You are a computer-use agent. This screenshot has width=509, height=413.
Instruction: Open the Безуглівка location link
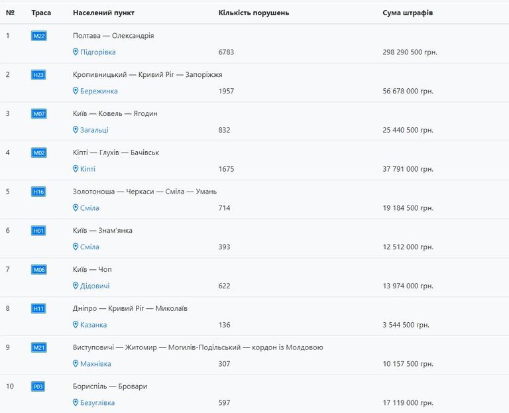(x=99, y=403)
